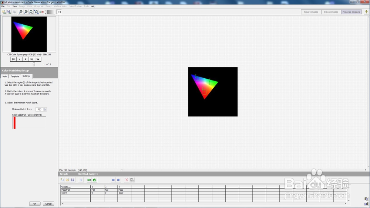The width and height of the screenshot is (370, 208).
Task: Click the image index slider handle
Action: (34, 64)
